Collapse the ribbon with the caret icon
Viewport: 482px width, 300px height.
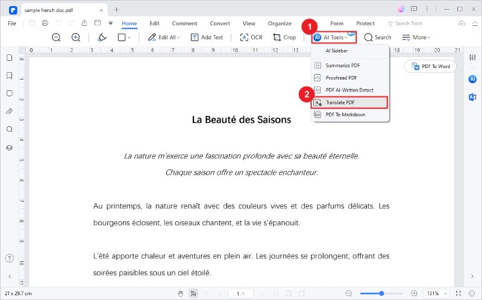point(475,23)
